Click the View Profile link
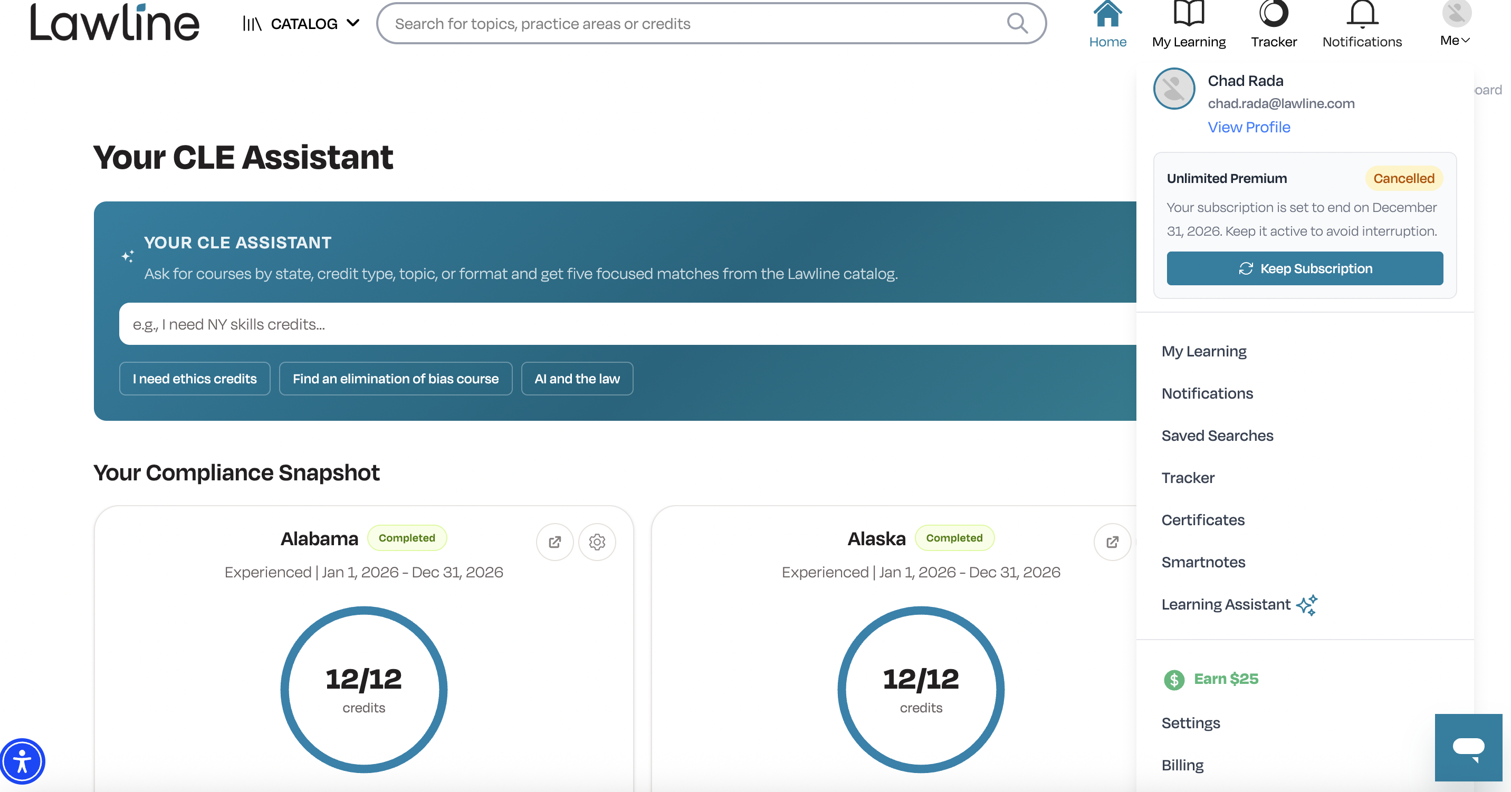This screenshot has width=1511, height=792. click(x=1249, y=127)
